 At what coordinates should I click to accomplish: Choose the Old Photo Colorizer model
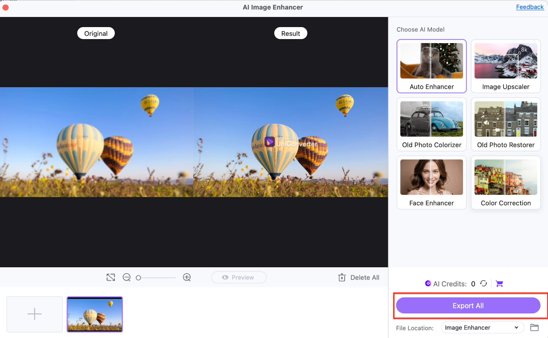(432, 124)
